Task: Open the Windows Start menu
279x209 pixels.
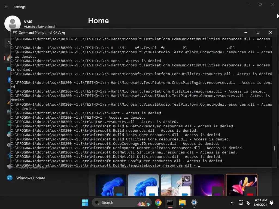Action: coord(85,202)
